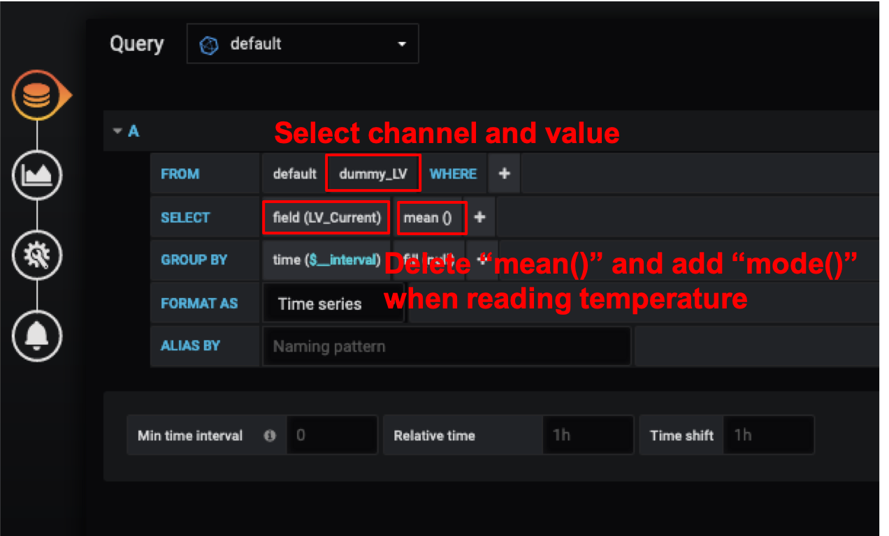Click the FORMAT AS row label
Viewport: 889px width, 536px height.
tap(199, 304)
